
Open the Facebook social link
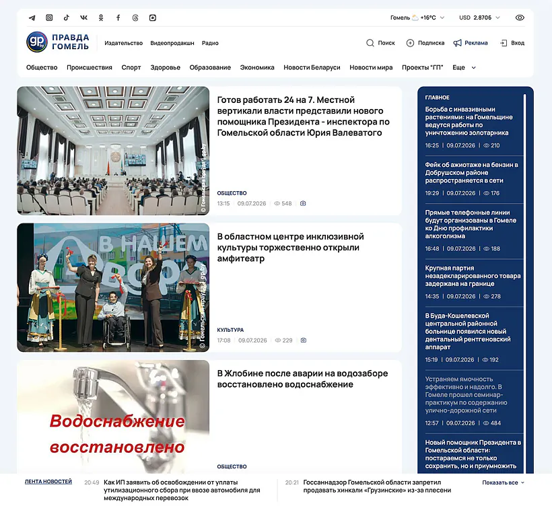[x=118, y=17]
